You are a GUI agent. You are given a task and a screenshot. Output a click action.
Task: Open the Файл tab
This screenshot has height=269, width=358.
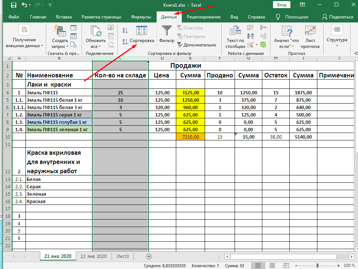click(x=14, y=17)
